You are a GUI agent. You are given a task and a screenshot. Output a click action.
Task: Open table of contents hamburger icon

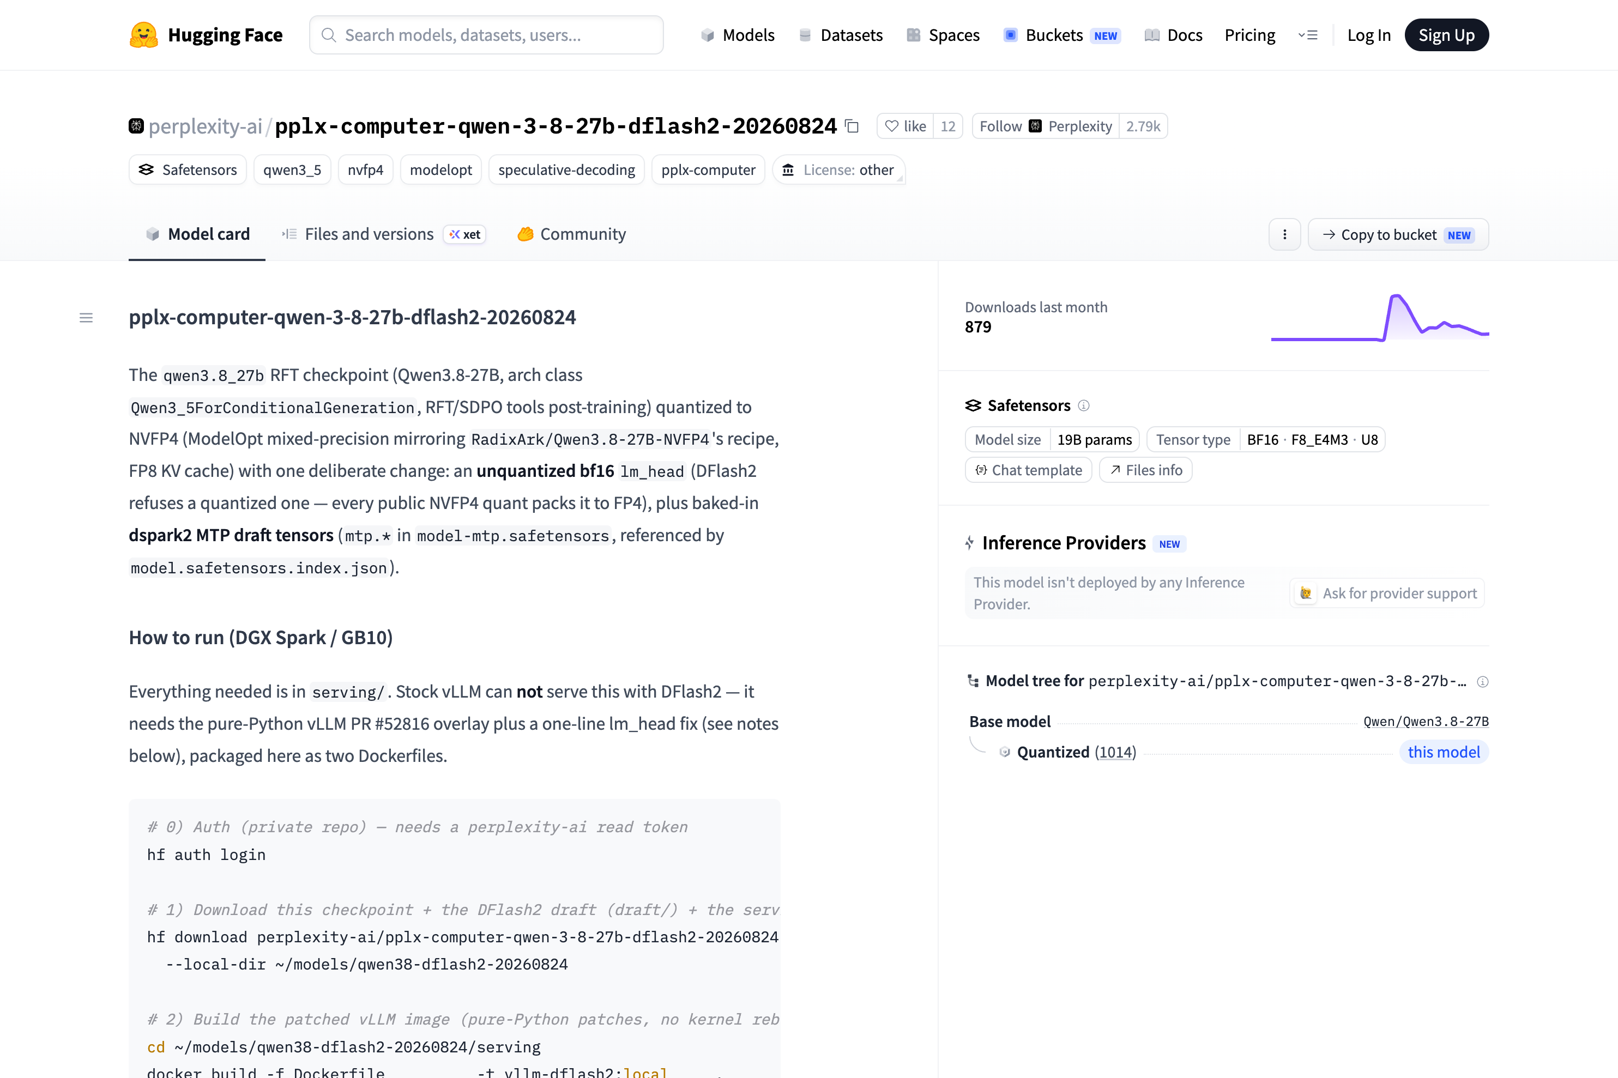86,318
